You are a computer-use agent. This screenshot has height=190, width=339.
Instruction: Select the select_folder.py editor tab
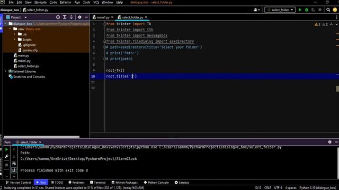(132, 17)
